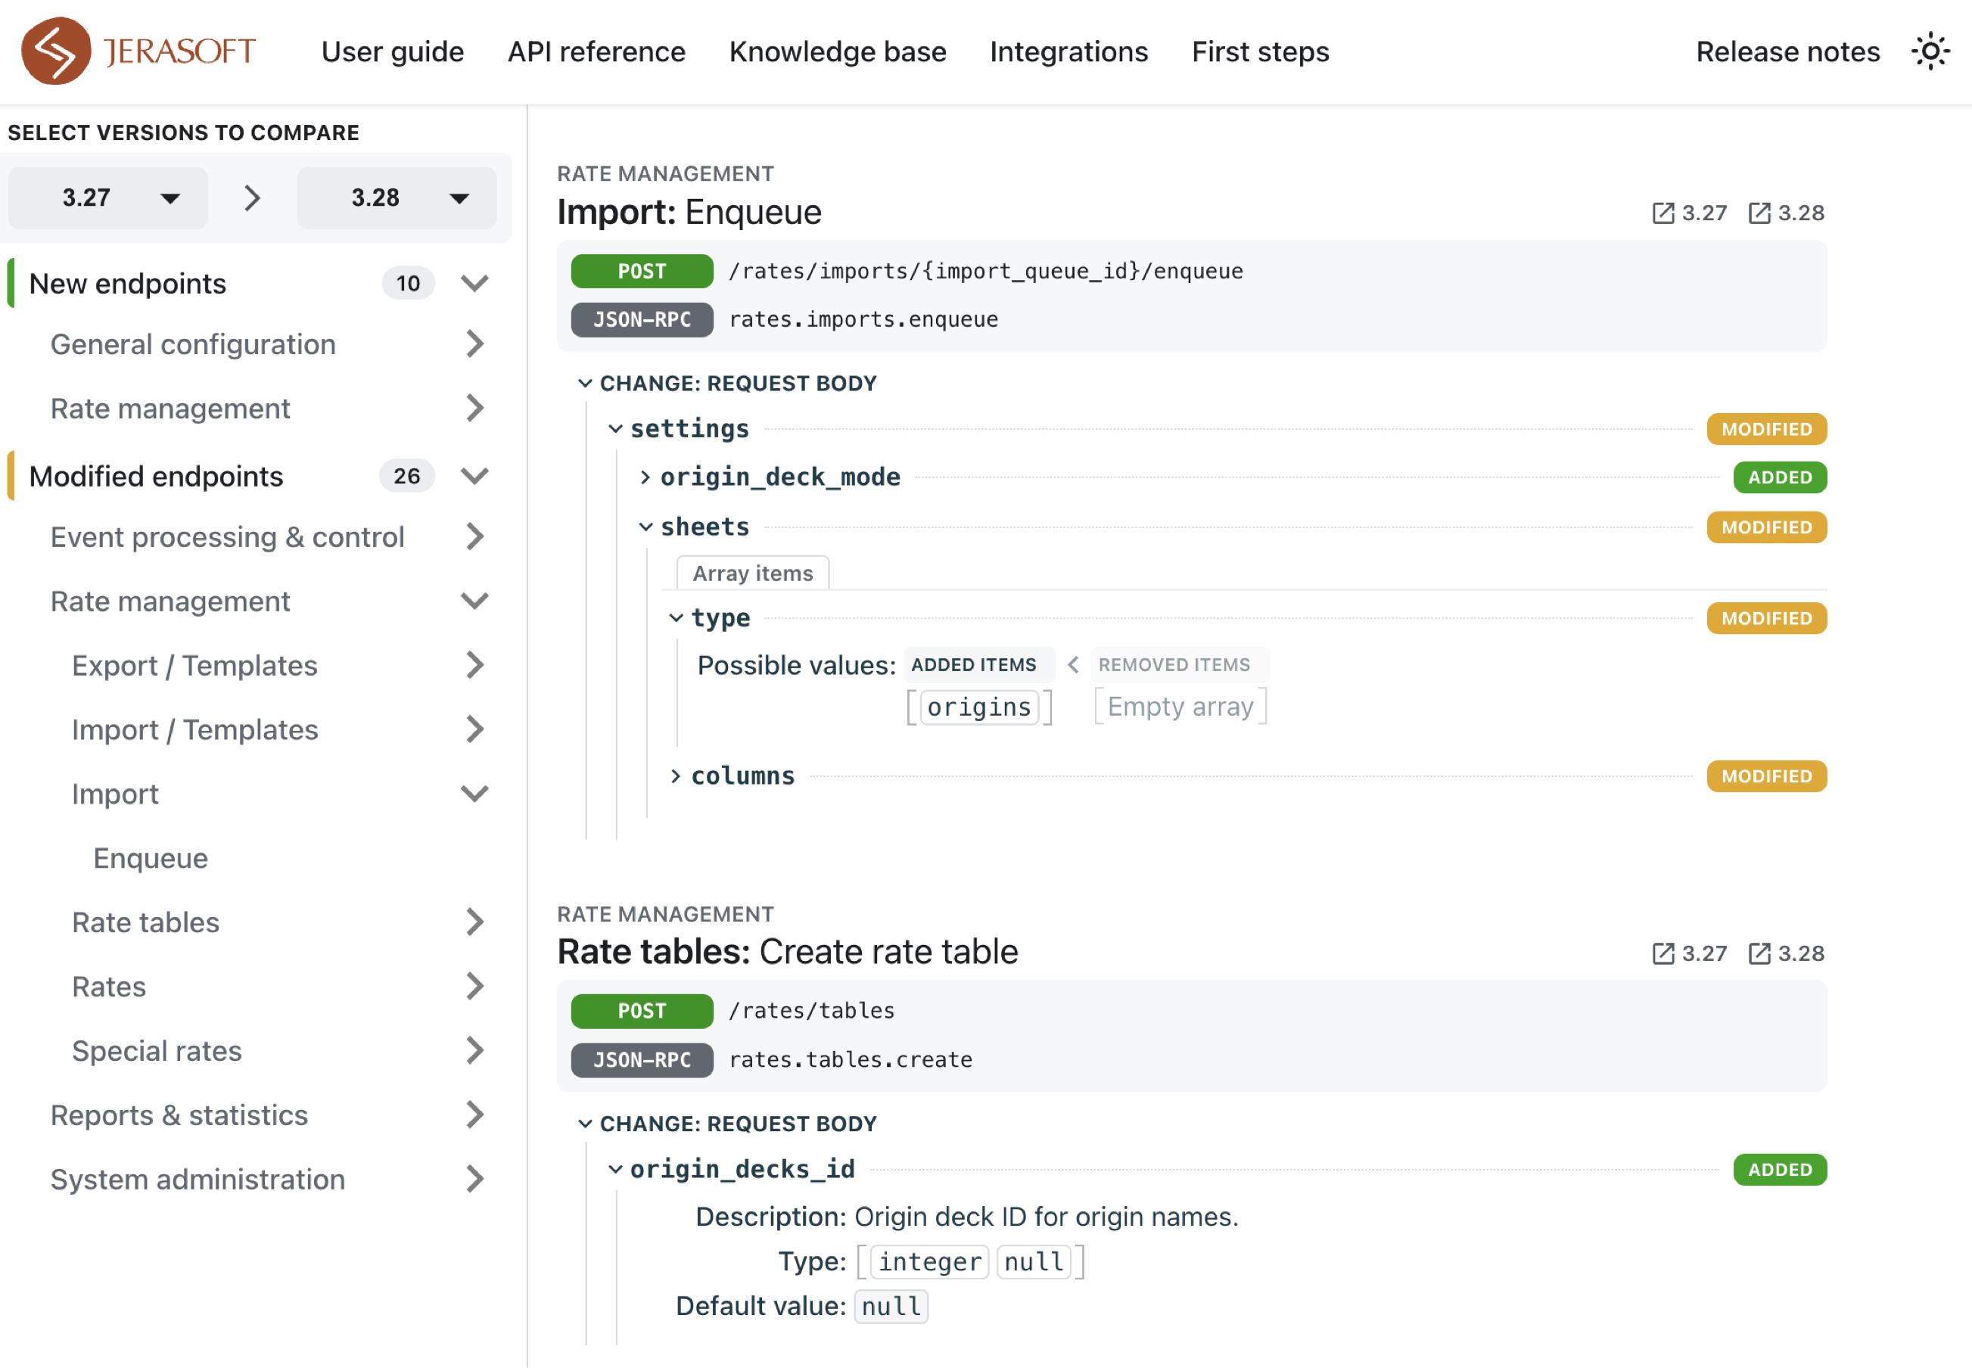Click the POST badge for enqueue endpoint

642,271
